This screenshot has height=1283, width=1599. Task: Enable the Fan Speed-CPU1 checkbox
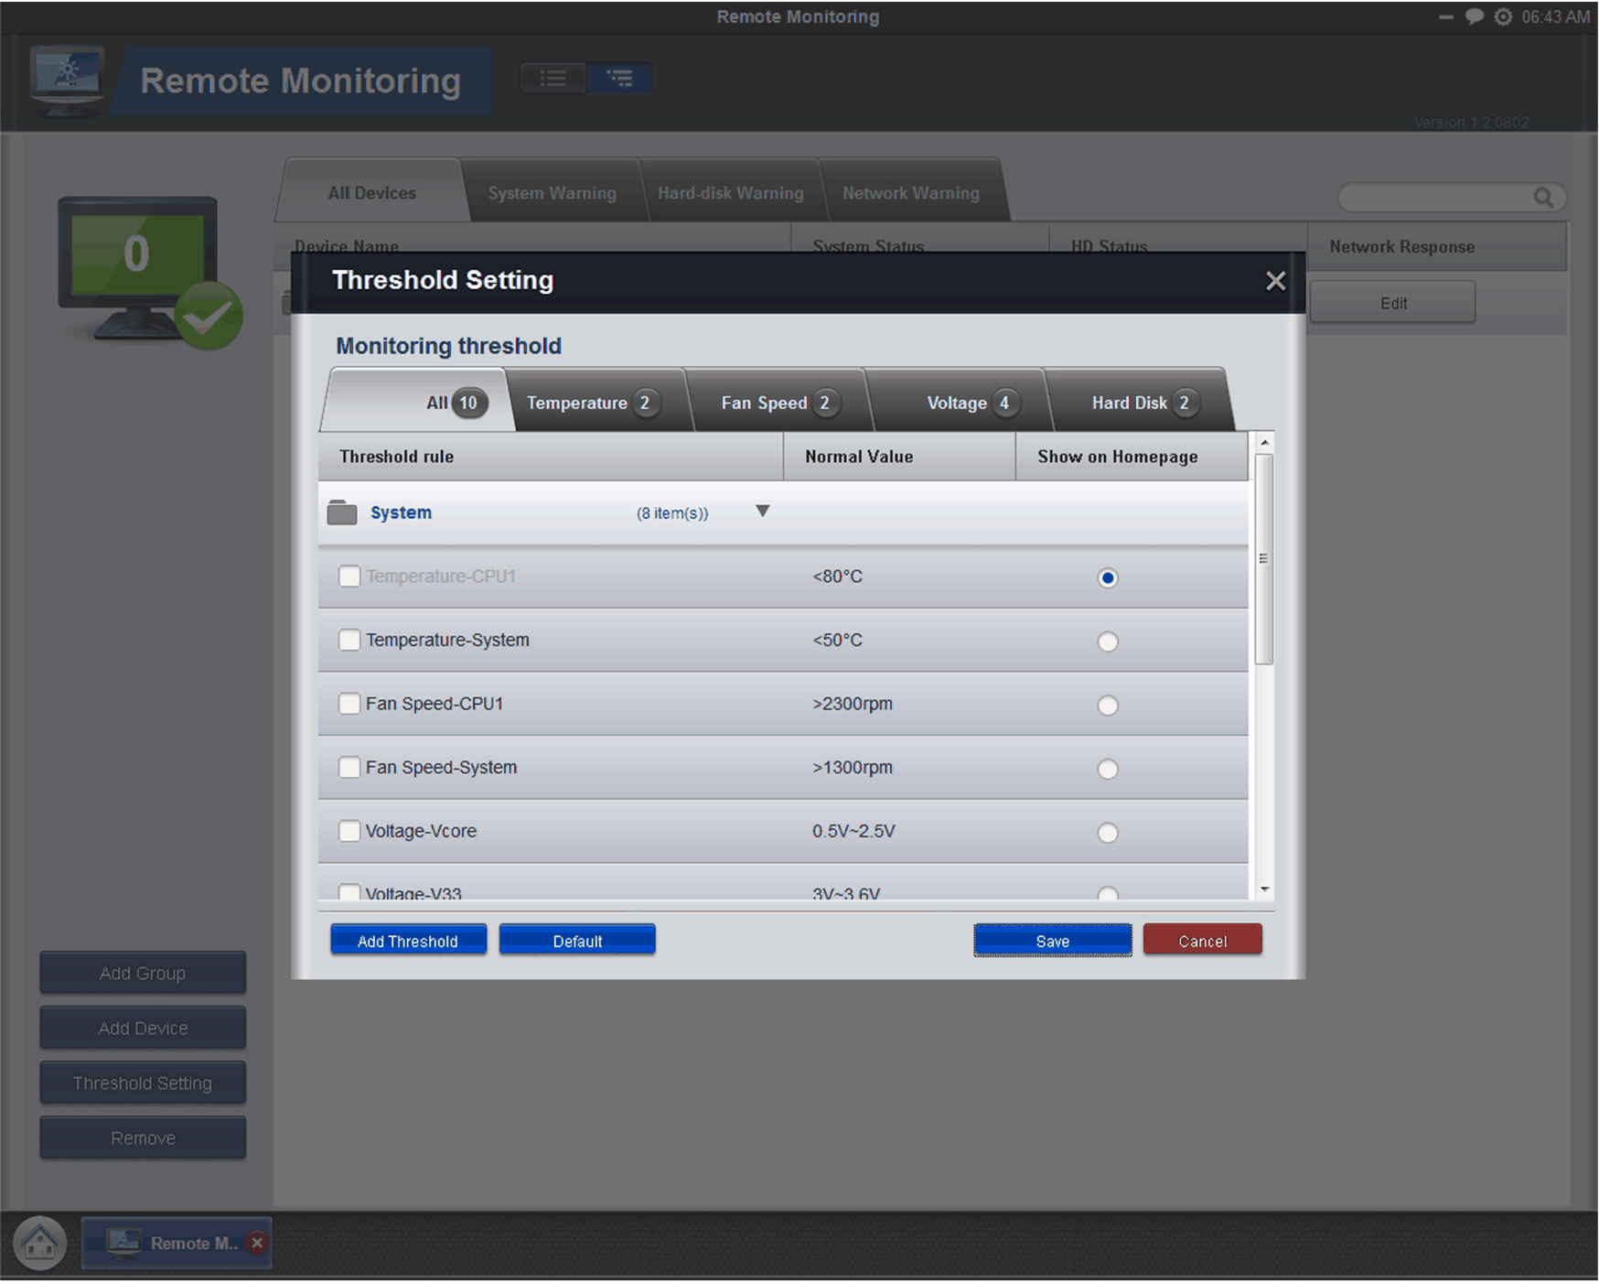349,704
